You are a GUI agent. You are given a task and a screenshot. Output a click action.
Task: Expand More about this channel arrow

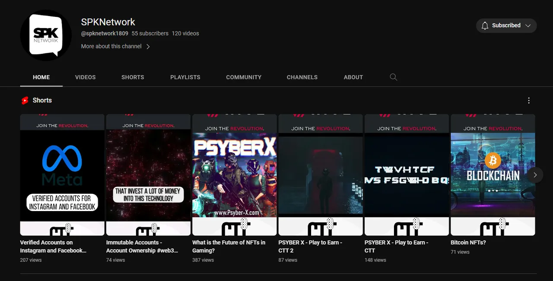pyautogui.click(x=148, y=47)
